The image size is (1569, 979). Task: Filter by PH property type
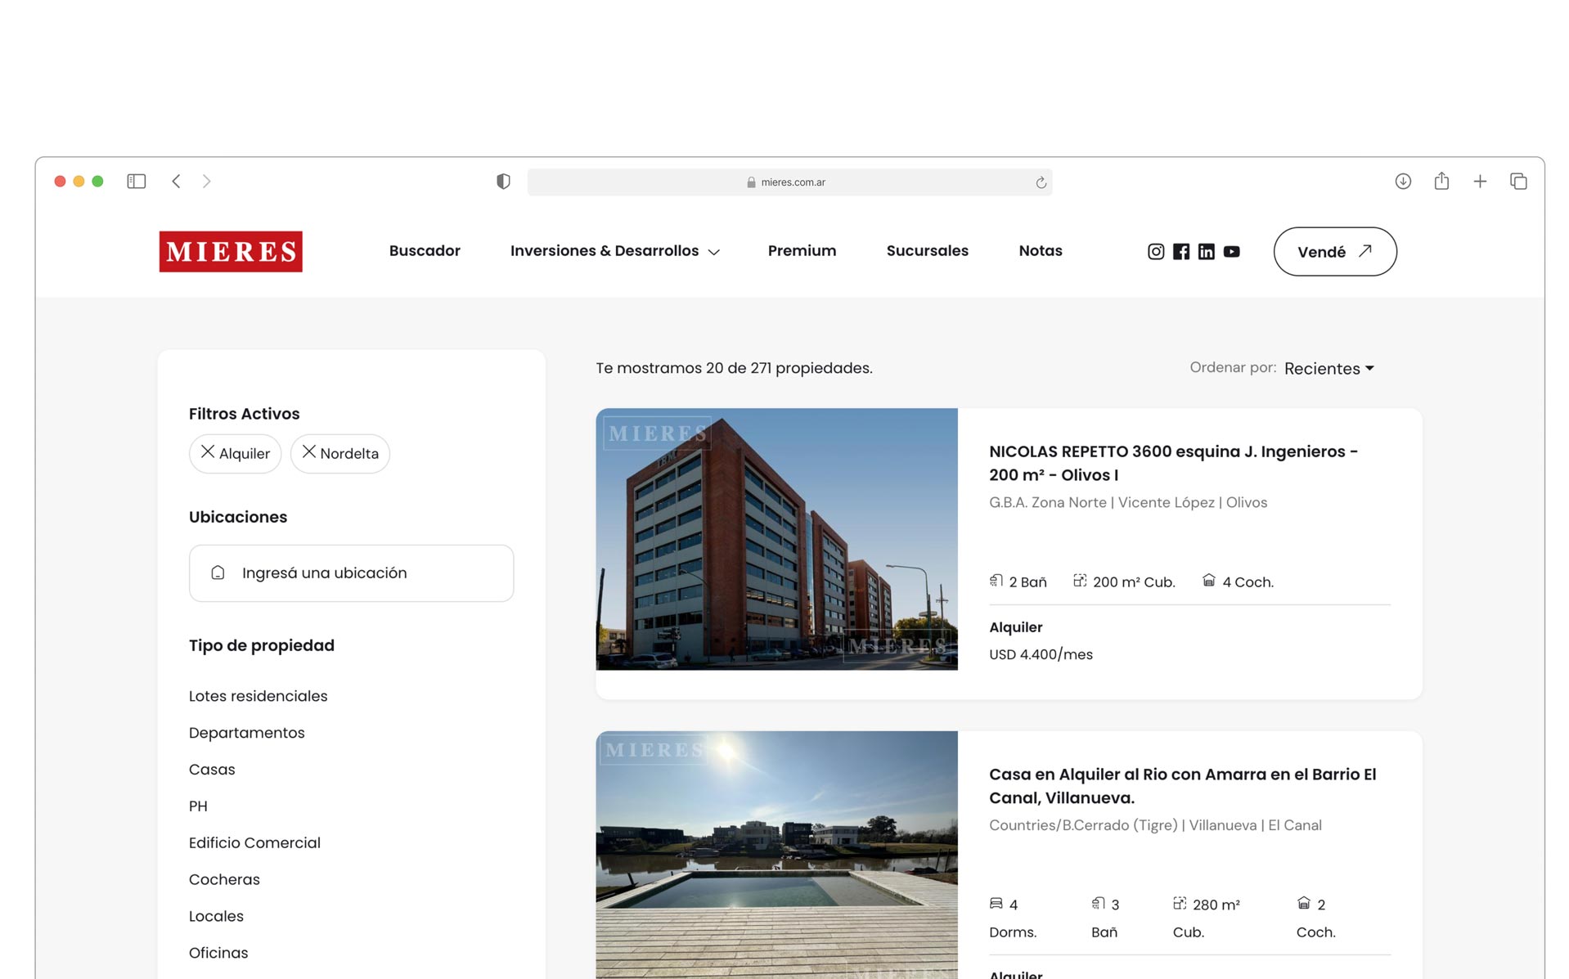[x=198, y=806]
